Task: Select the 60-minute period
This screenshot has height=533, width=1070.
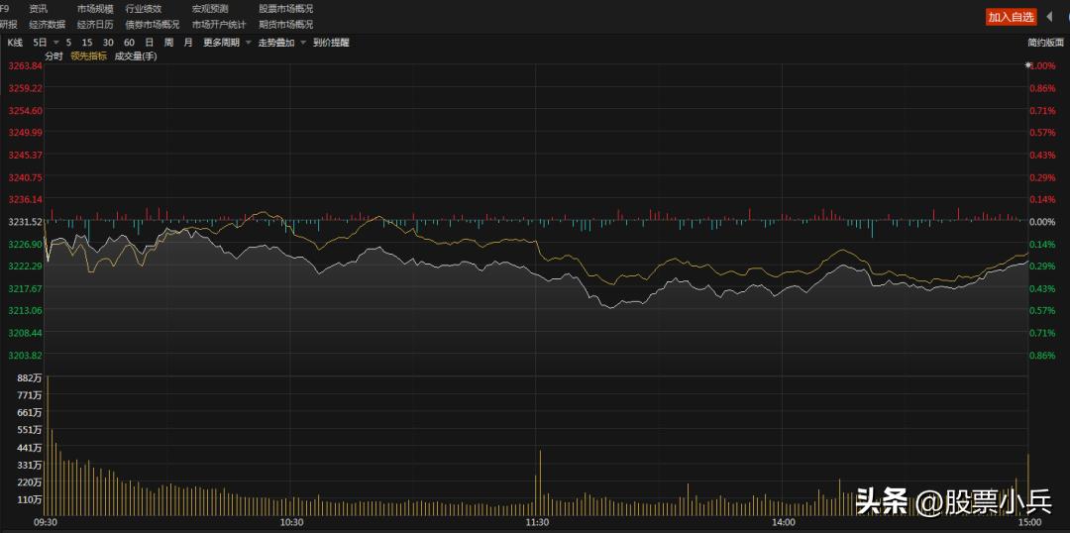Action: [x=129, y=43]
